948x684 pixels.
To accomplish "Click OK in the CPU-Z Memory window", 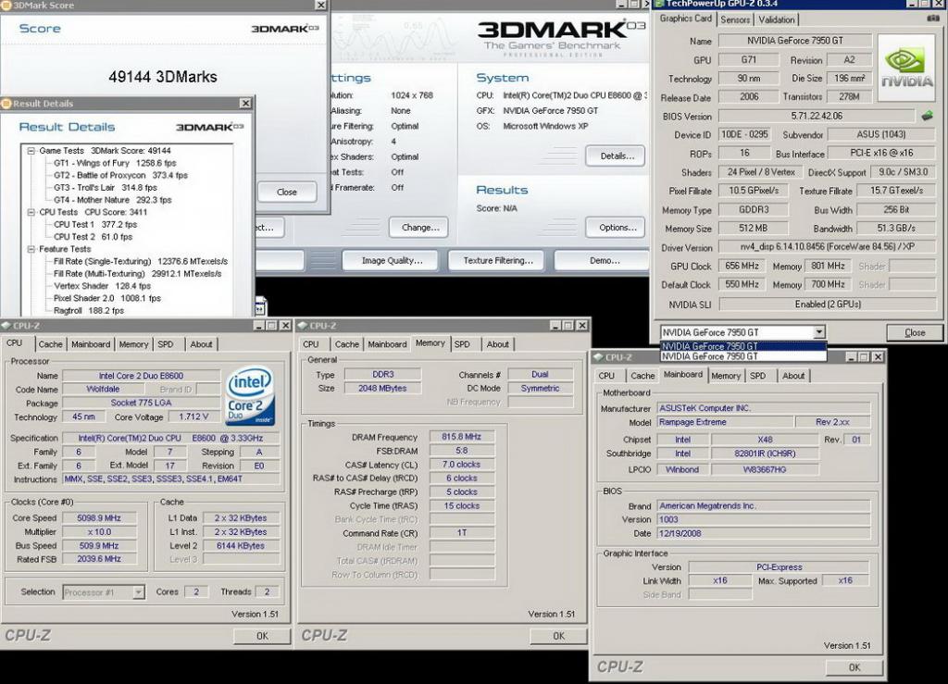I will tap(558, 636).
